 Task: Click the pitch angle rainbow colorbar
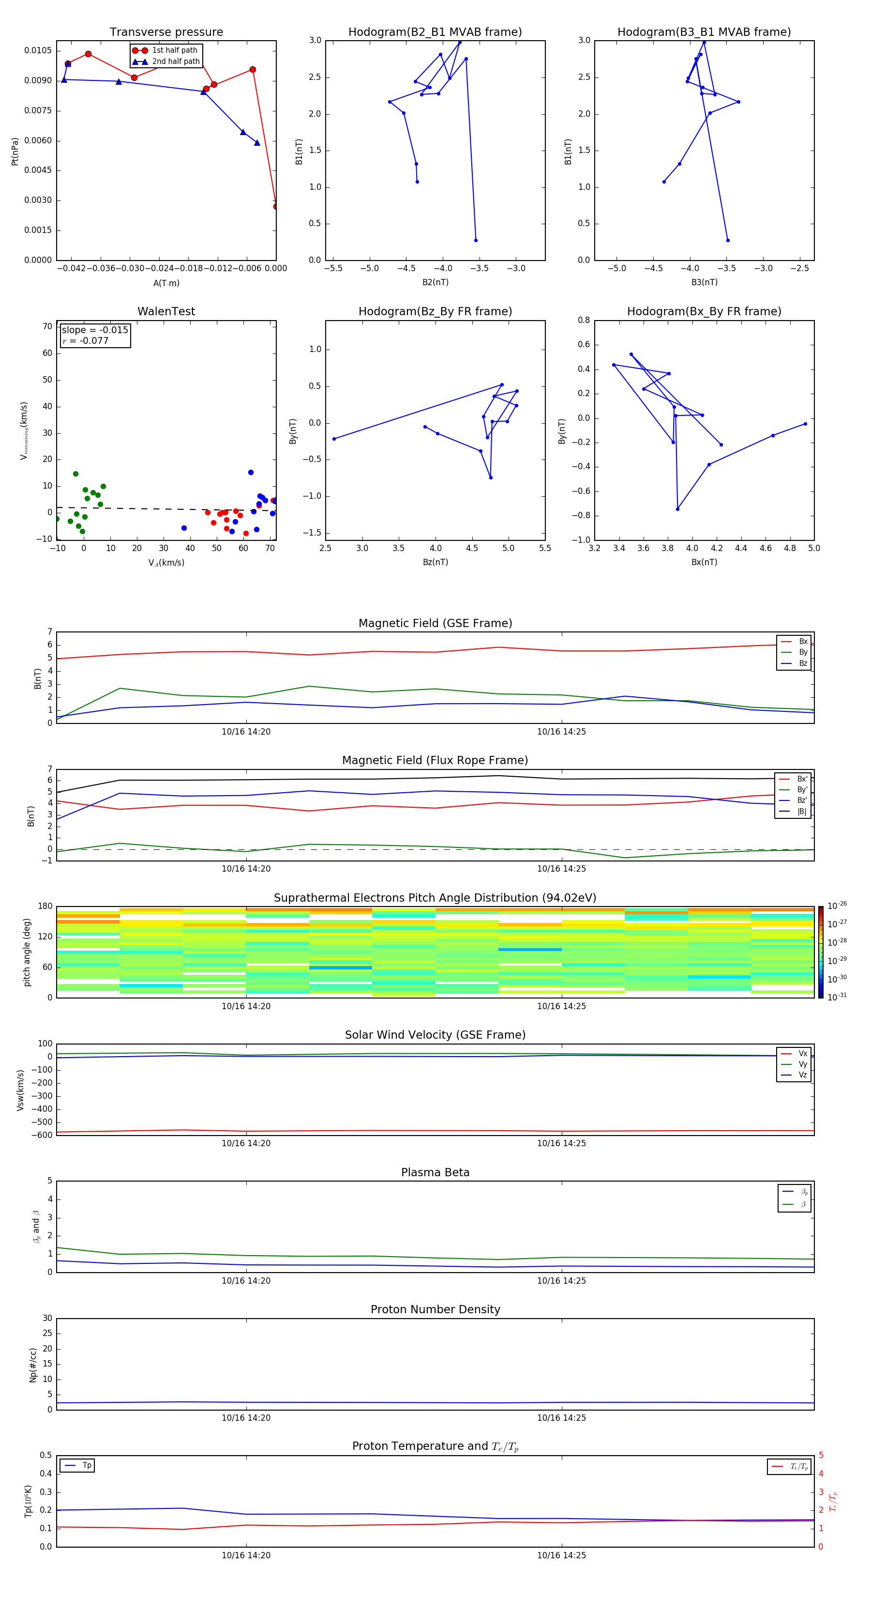coord(821,952)
